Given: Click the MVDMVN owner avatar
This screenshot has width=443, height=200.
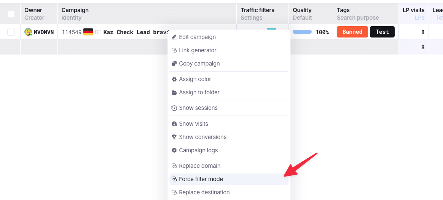Looking at the screenshot, I should [x=28, y=32].
